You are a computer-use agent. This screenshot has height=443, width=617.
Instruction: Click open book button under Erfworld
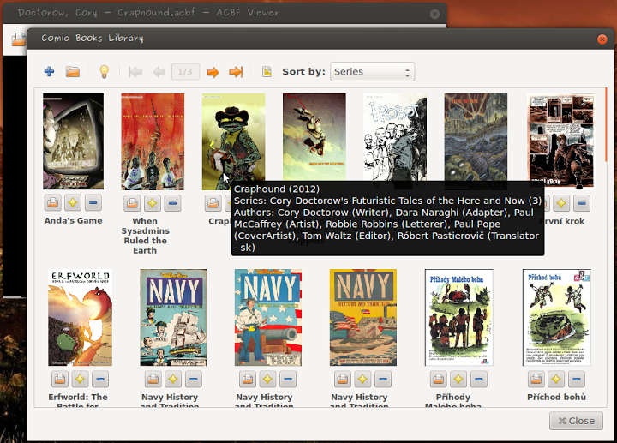(60, 380)
